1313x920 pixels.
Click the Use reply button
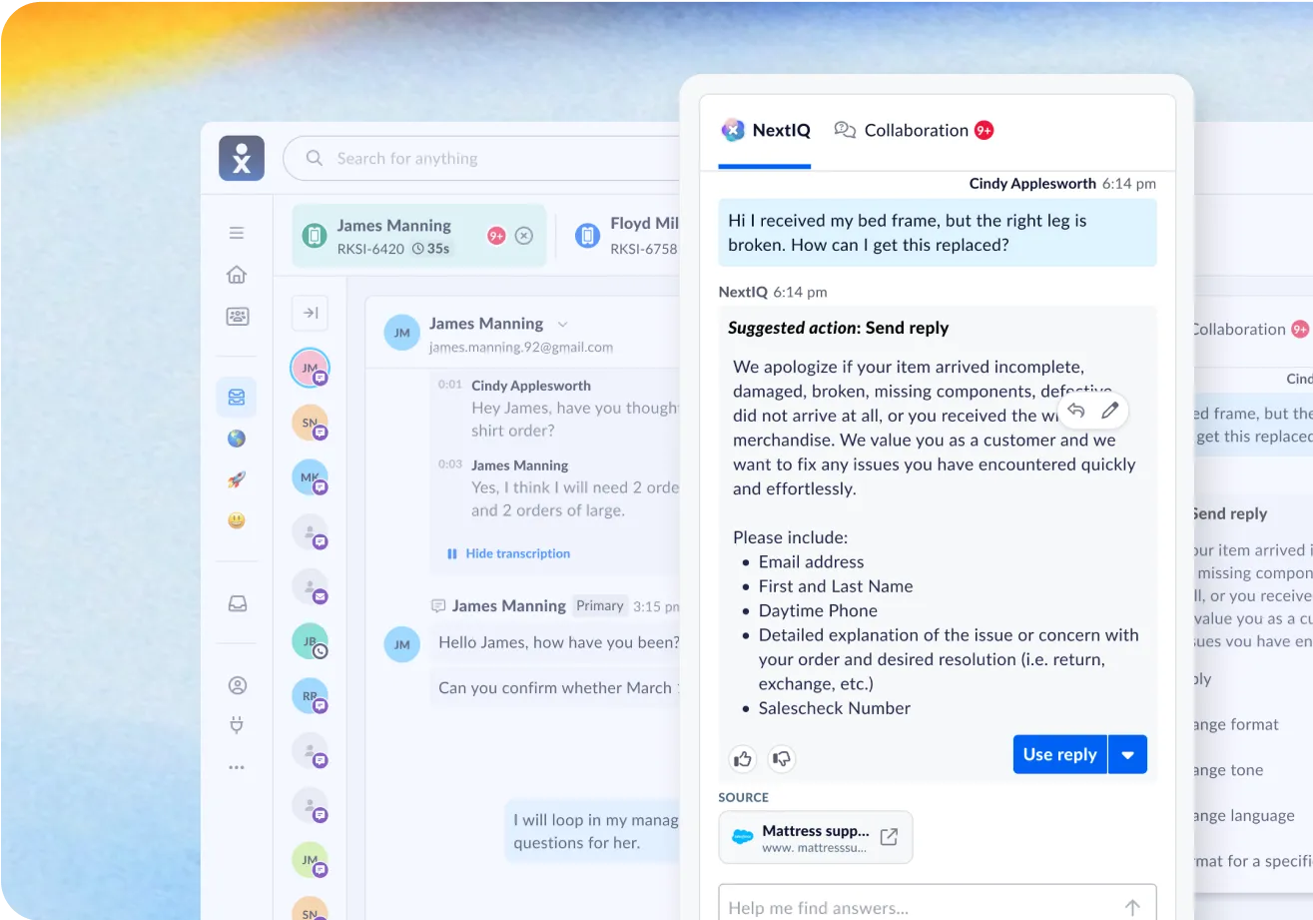[x=1060, y=754]
